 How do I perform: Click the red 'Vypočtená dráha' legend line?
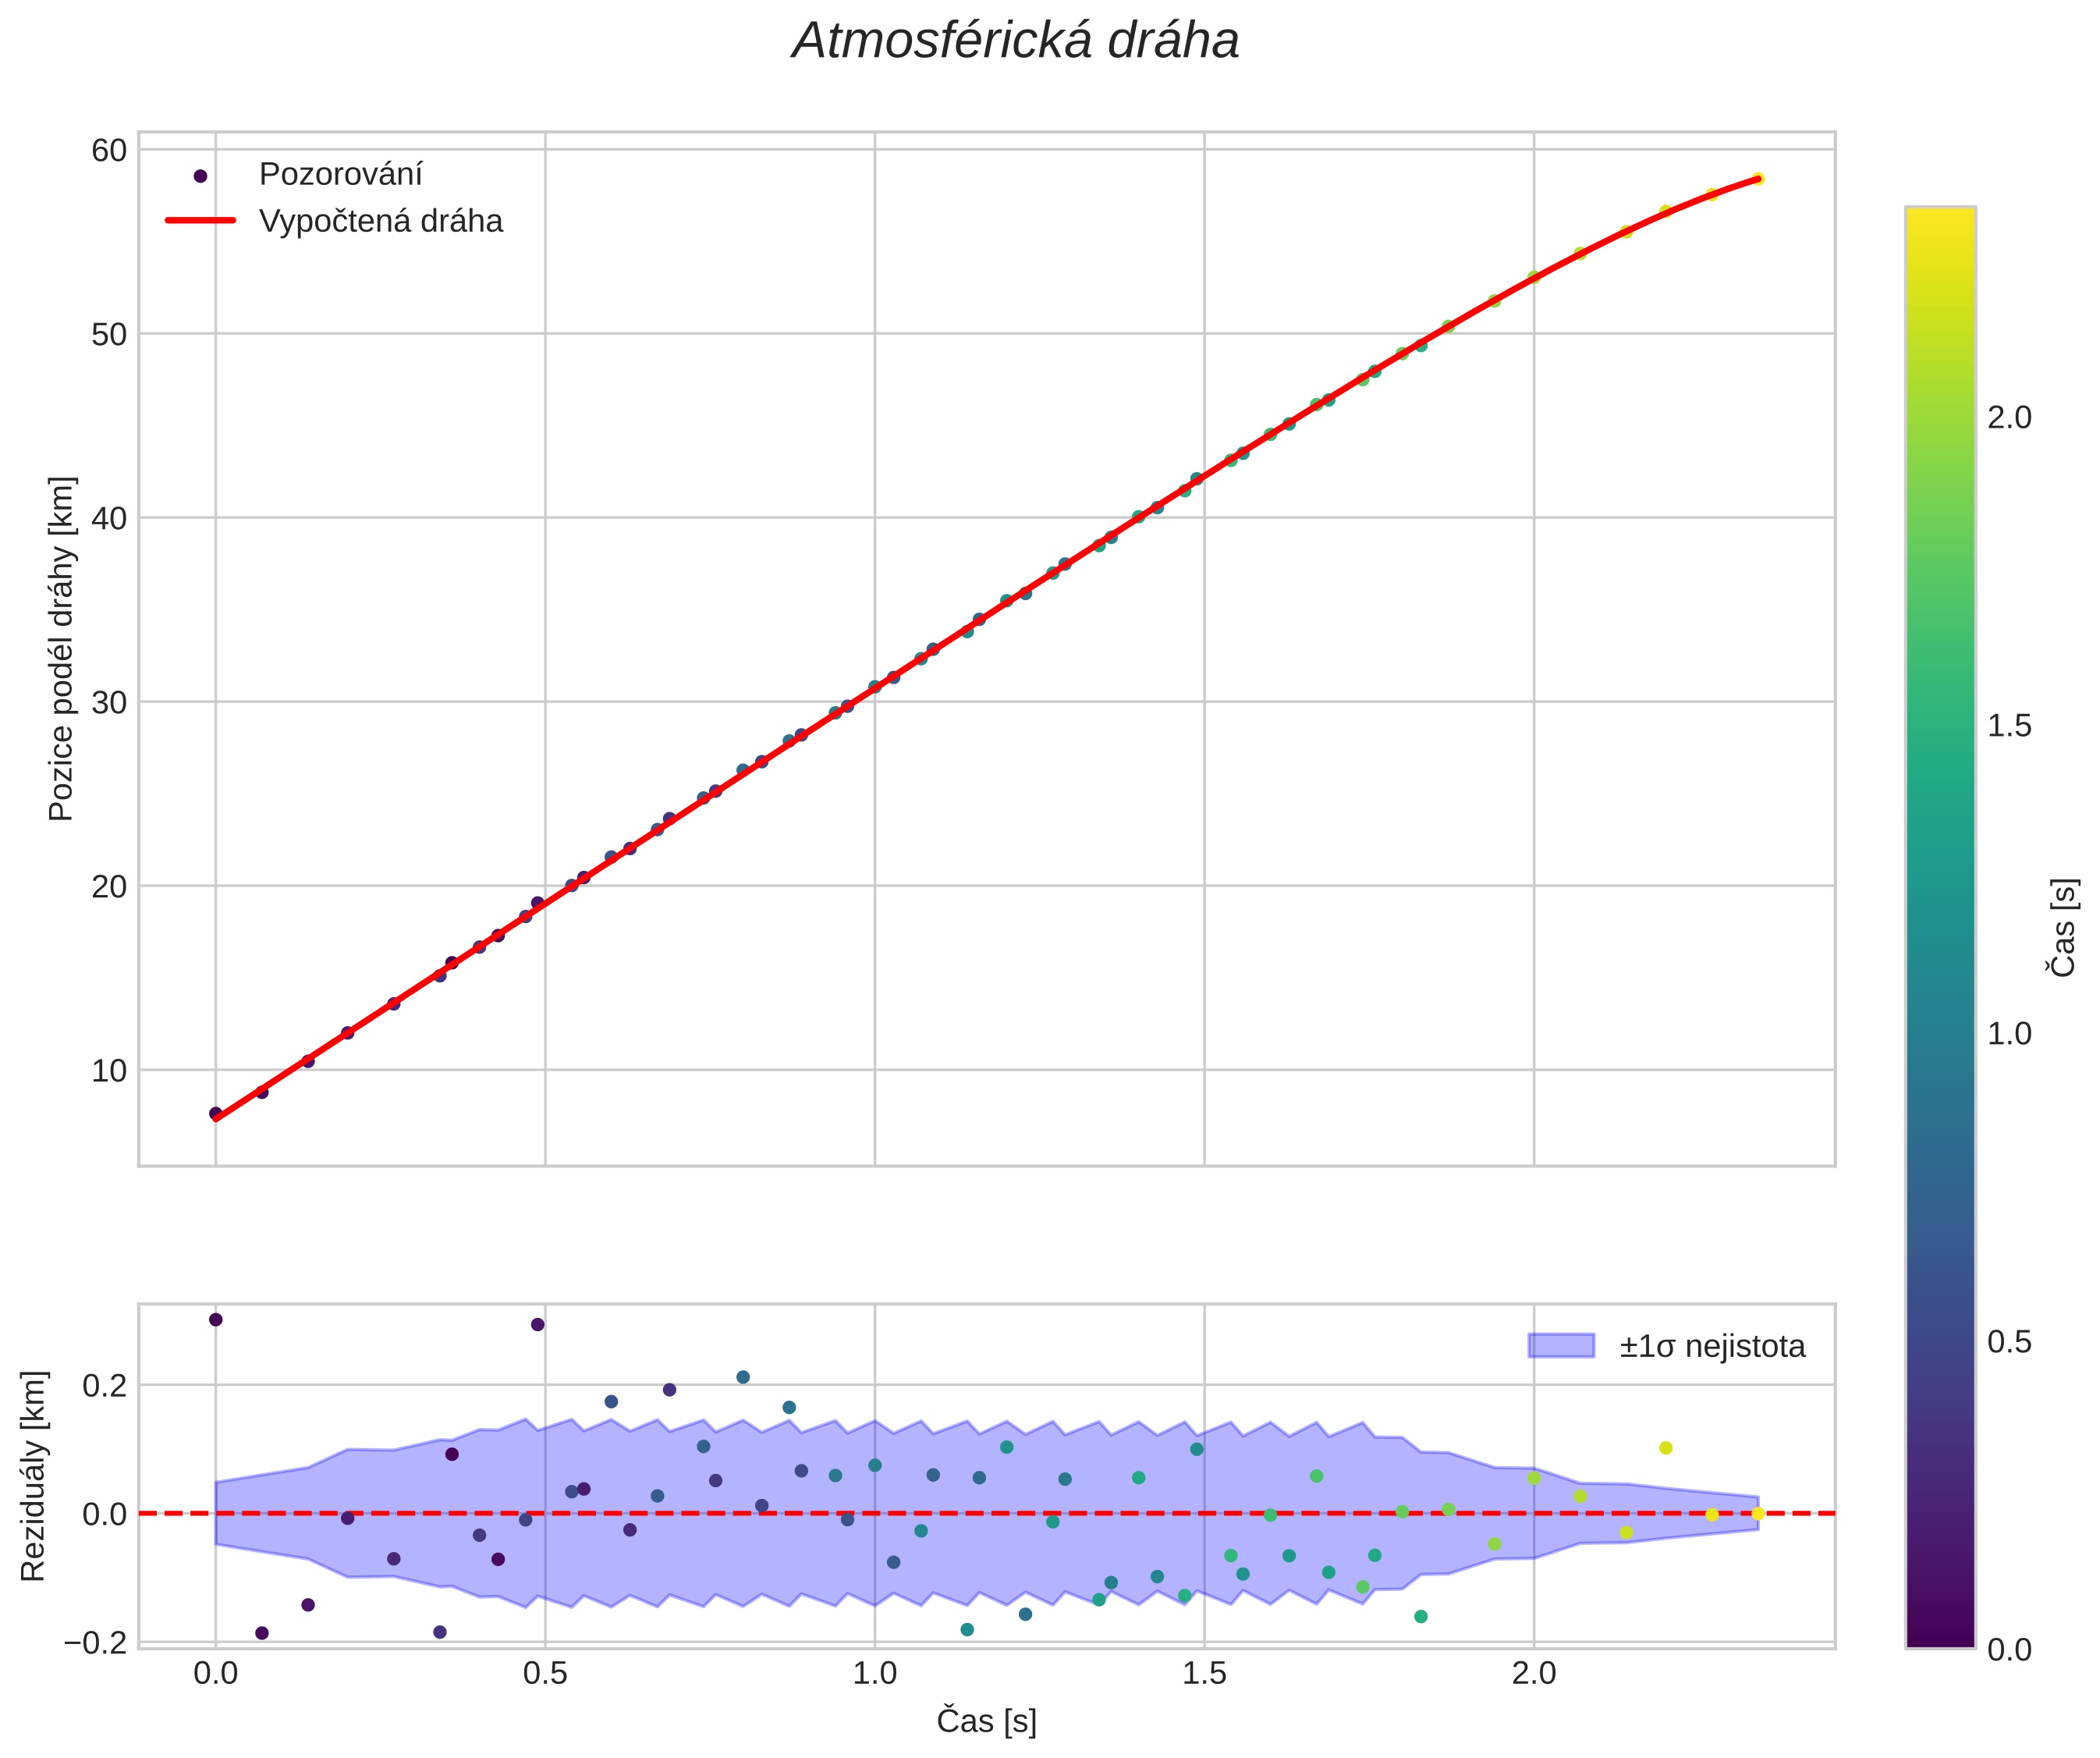pyautogui.click(x=200, y=220)
